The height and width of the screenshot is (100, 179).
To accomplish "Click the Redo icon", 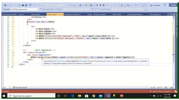I will coord(36,5).
